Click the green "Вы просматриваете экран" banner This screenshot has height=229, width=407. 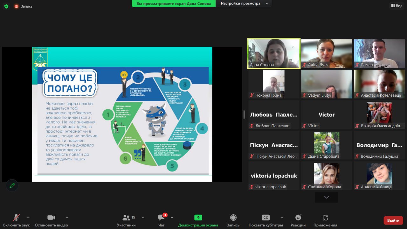[174, 3]
